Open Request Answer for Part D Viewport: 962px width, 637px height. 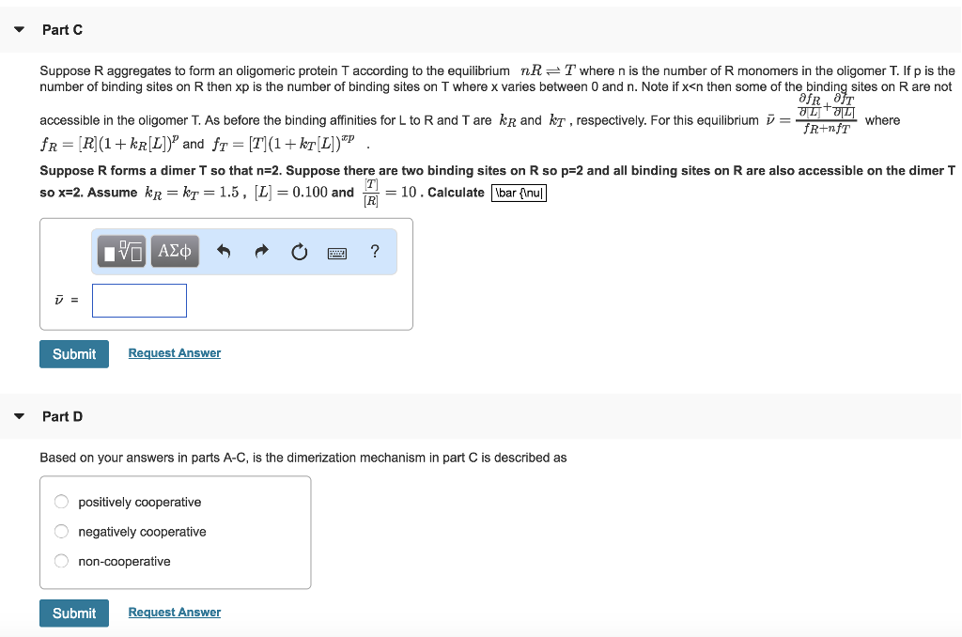coord(174,612)
